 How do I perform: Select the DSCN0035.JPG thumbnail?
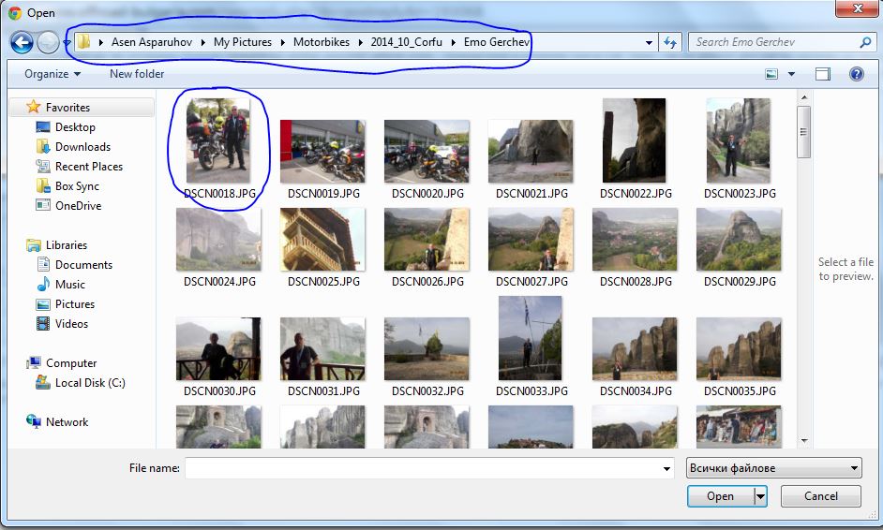click(x=739, y=349)
